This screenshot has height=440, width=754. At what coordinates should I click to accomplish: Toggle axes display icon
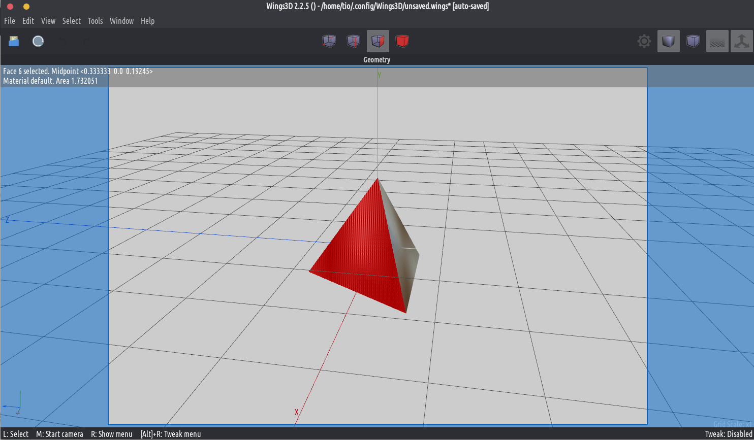click(x=742, y=41)
